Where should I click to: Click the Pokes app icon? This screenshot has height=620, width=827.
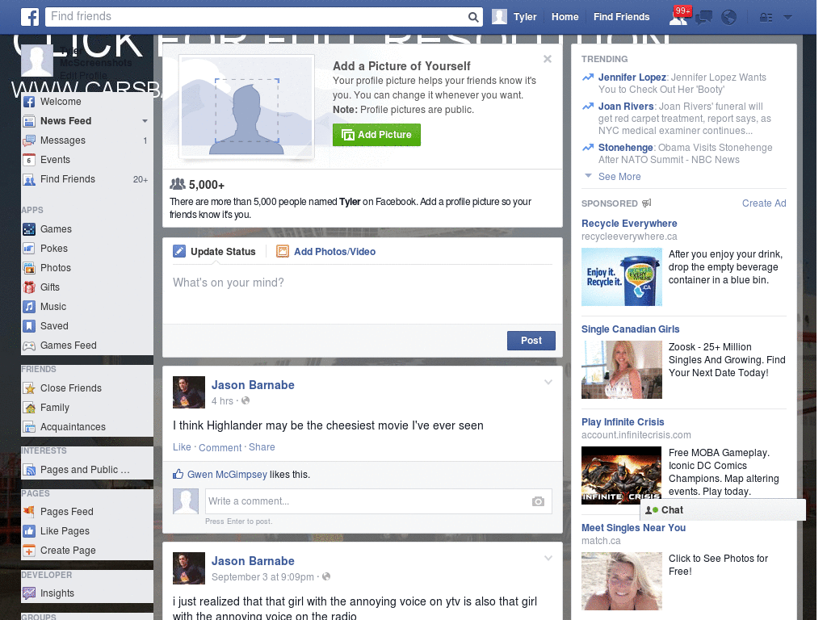point(29,249)
